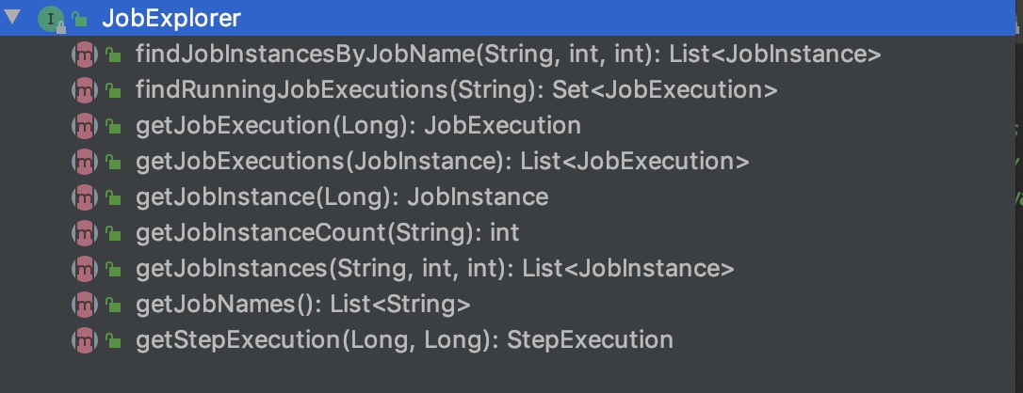The width and height of the screenshot is (1023, 393).
Task: Collapse the JobExplorer tree node
Action: click(x=12, y=17)
